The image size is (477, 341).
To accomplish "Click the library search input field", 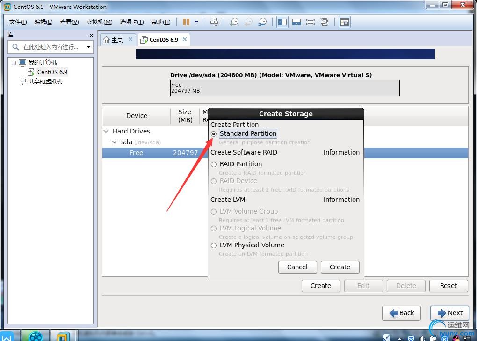I will pos(50,47).
